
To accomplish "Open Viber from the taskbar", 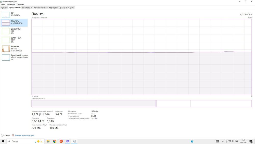I will point(68,141).
